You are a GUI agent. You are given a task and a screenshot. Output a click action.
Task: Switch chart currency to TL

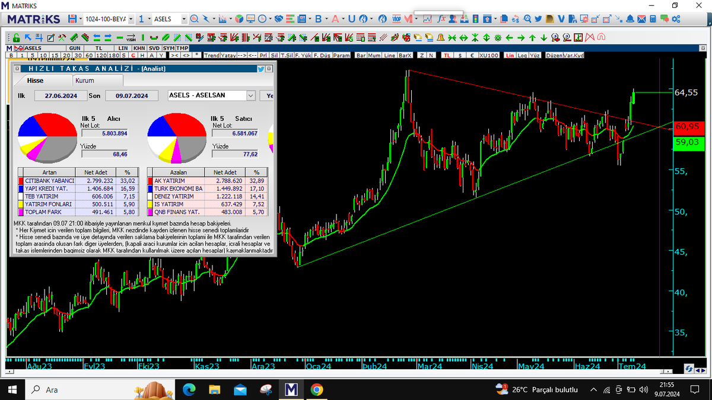pyautogui.click(x=447, y=55)
